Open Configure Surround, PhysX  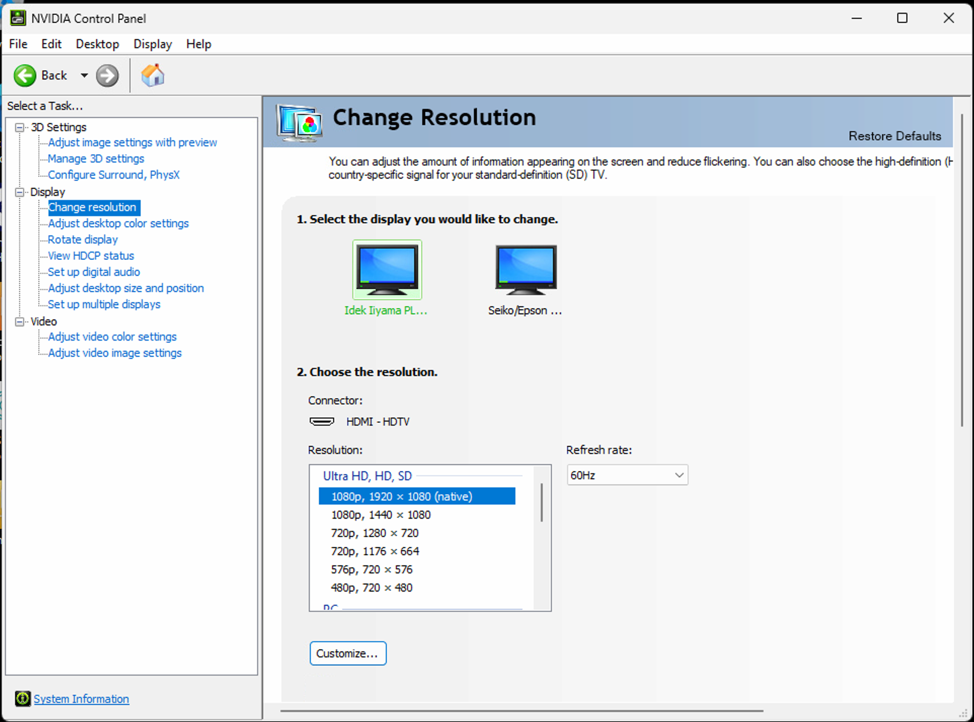[113, 175]
